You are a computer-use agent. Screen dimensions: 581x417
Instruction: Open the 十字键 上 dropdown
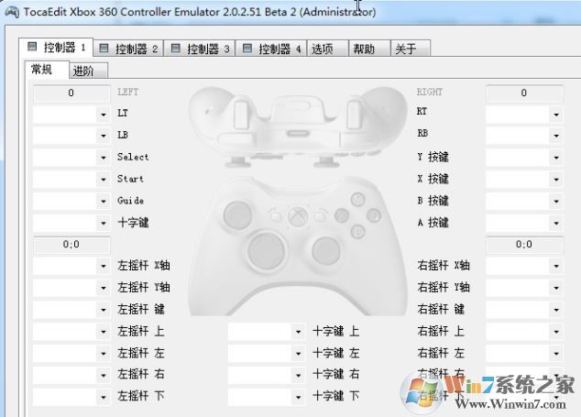tap(267, 332)
